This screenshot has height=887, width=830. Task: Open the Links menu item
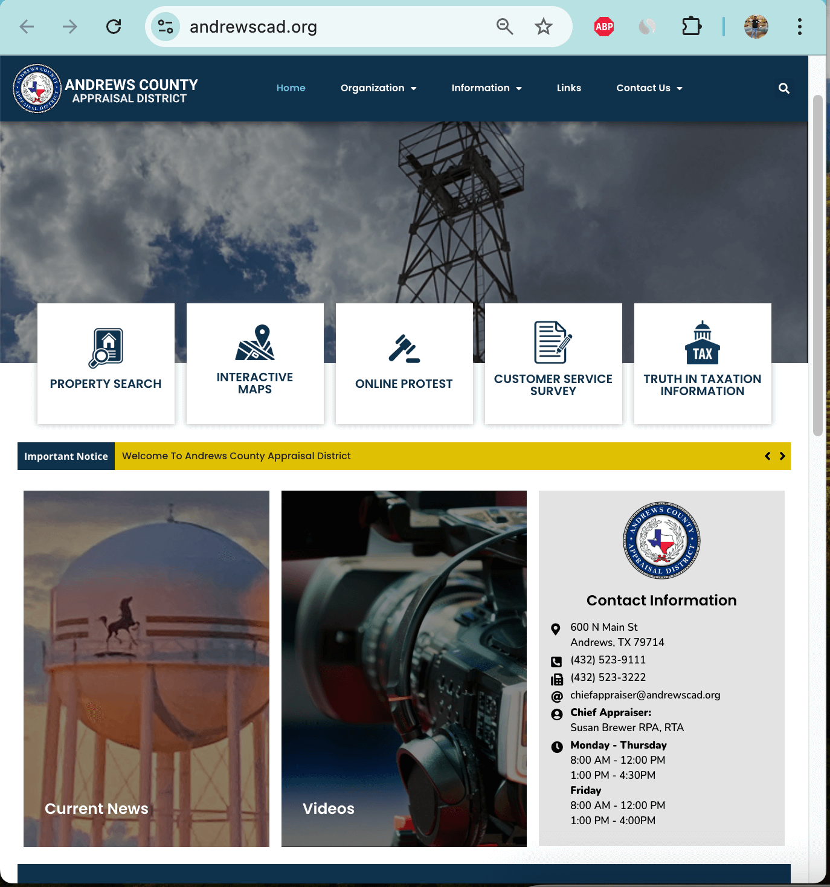(x=568, y=88)
